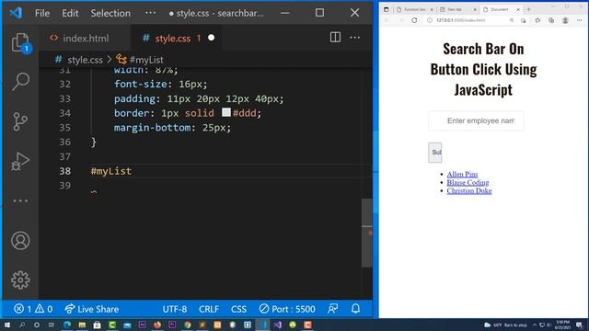Viewport: 589px width, 331px height.
Task: Switch to the New tab browser tab
Action: pyautogui.click(x=457, y=9)
